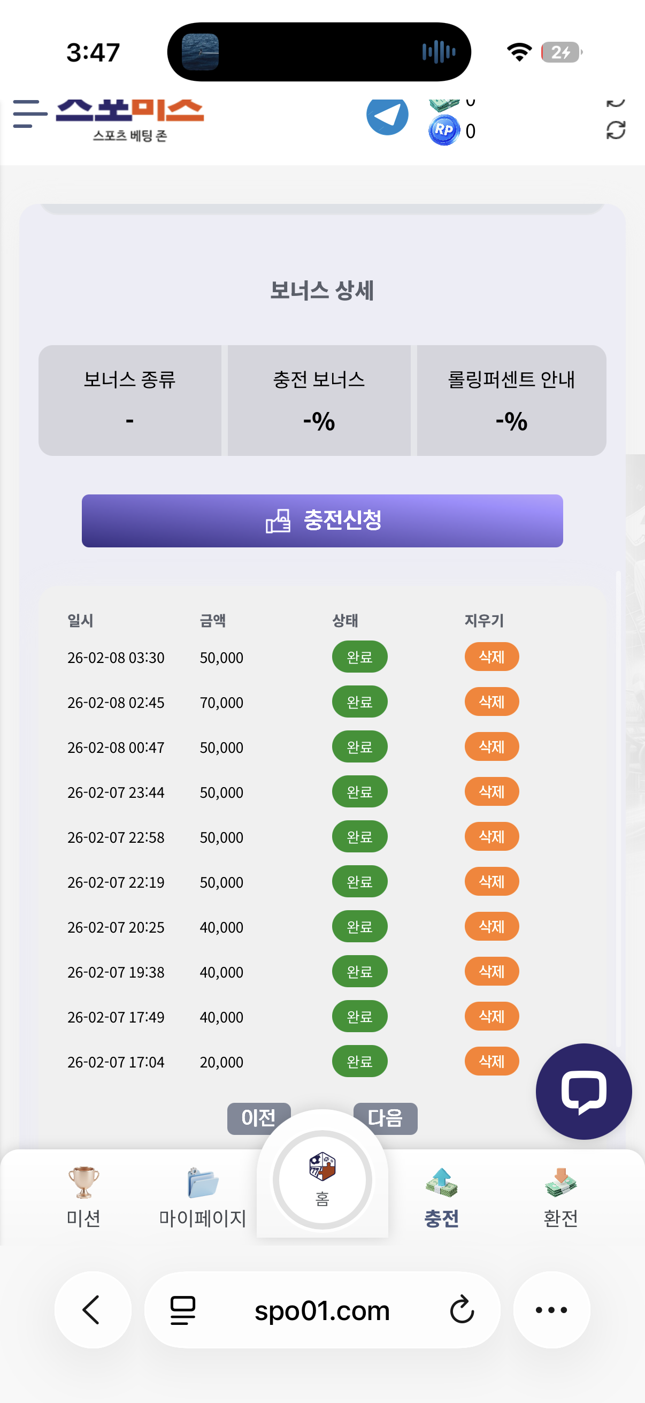This screenshot has width=645, height=1403.
Task: Open browser more options menu
Action: tap(551, 1310)
